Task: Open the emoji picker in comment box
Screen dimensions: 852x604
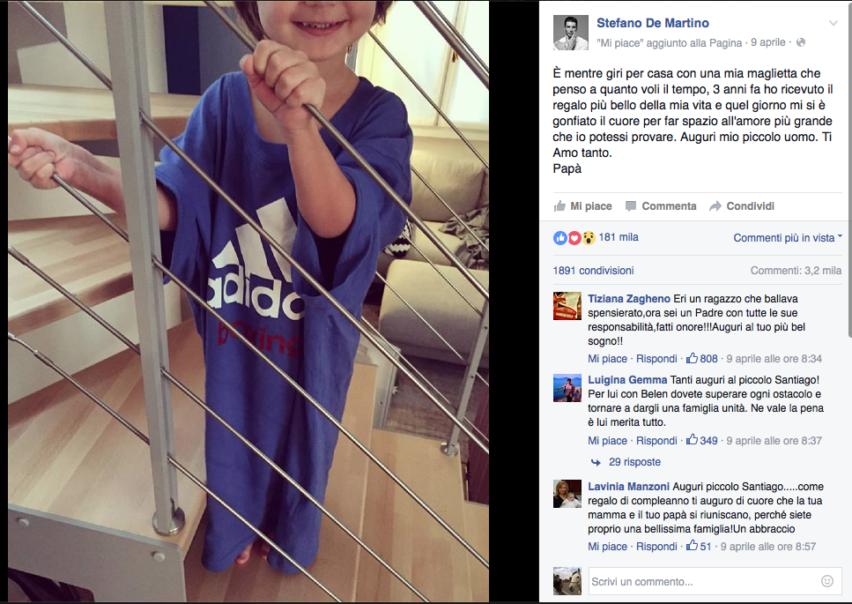Action: pos(827,581)
